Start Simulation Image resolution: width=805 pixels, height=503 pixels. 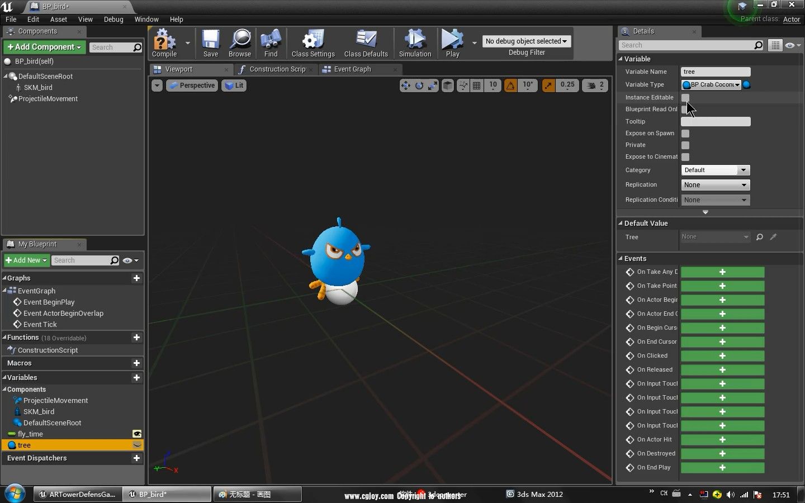point(415,44)
